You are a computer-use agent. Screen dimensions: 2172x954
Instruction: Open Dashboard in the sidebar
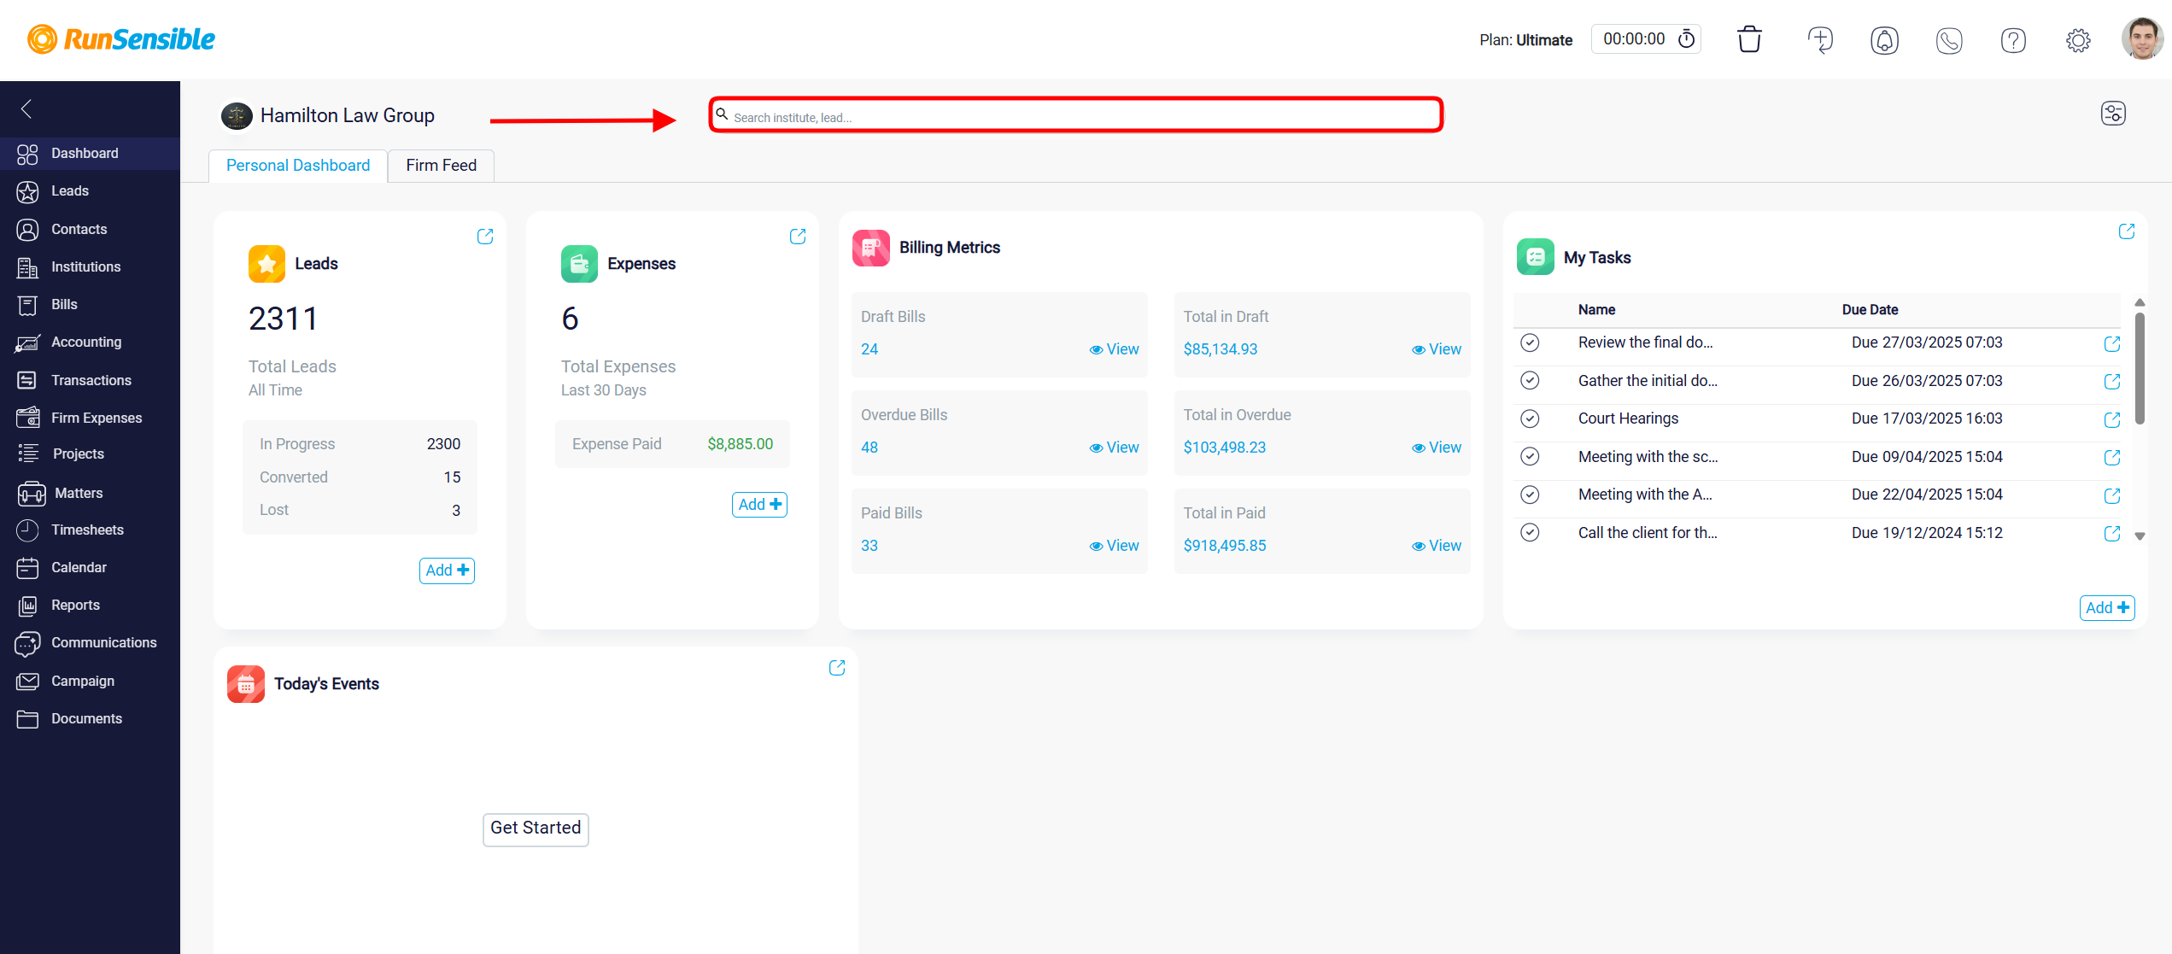click(90, 154)
